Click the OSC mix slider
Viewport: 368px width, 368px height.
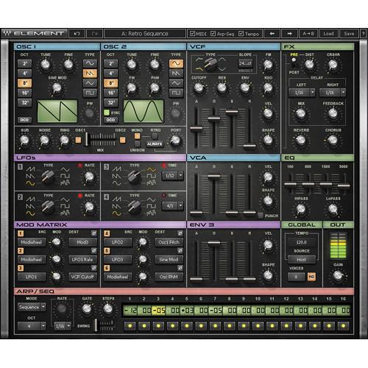coord(86,139)
